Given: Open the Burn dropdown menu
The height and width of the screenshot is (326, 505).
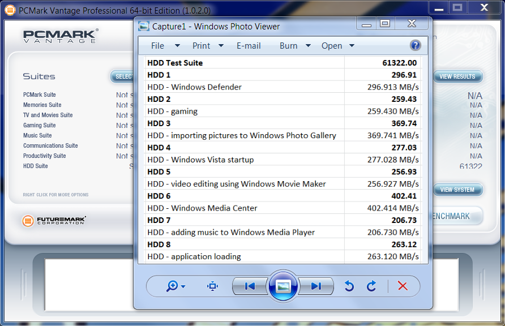Looking at the screenshot, I should [295, 46].
